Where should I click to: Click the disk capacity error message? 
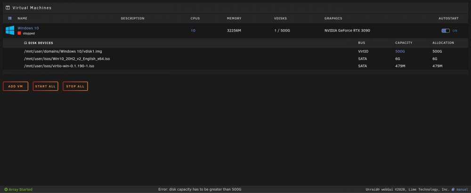tap(200, 189)
